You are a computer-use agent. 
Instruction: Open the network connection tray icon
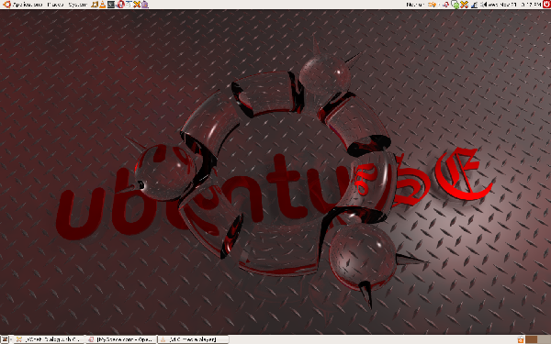(475, 5)
